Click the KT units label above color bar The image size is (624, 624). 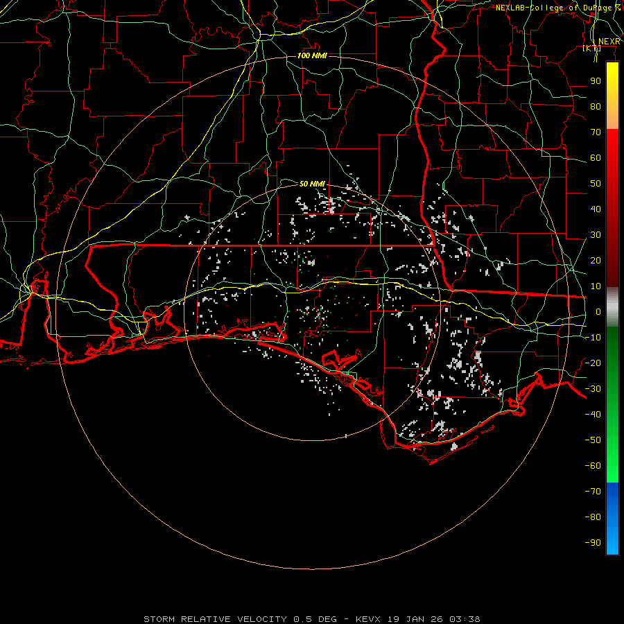592,48
